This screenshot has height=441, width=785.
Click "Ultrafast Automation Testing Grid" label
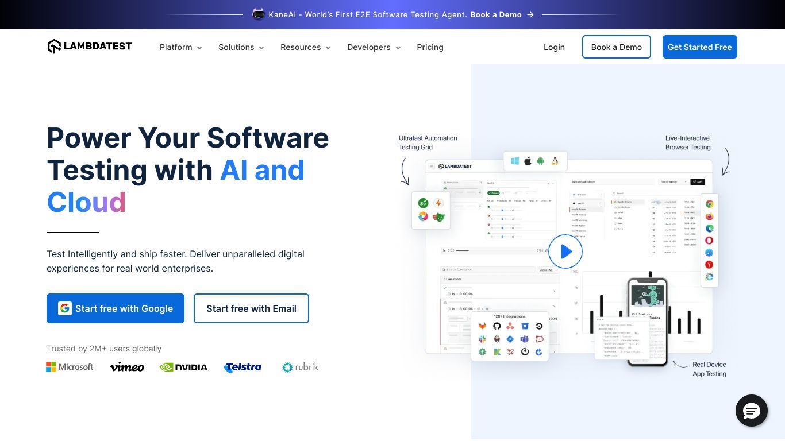pyautogui.click(x=428, y=142)
